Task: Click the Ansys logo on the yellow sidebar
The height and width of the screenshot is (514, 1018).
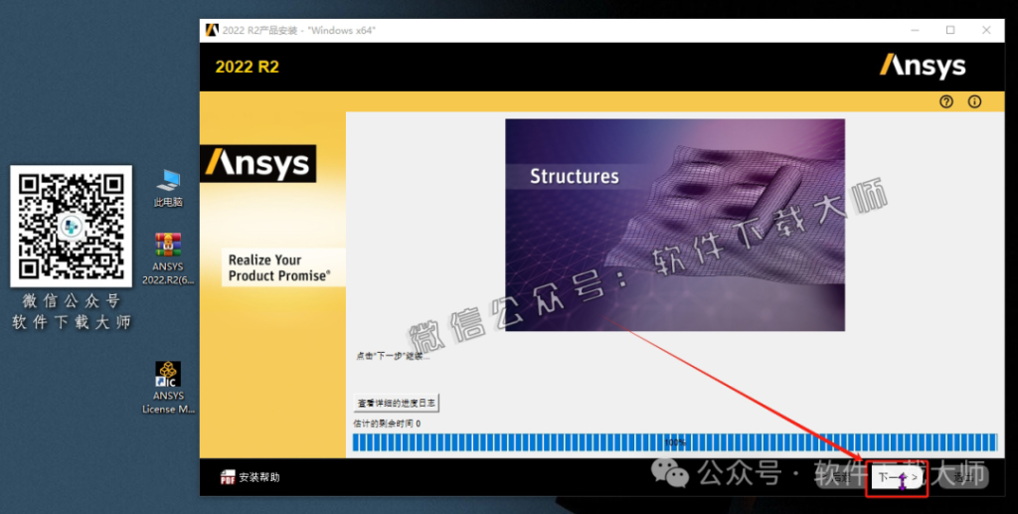Action: tap(258, 163)
